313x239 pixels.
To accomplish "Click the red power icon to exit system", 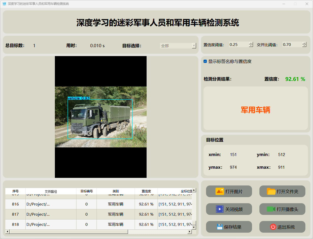I will point(273,227).
